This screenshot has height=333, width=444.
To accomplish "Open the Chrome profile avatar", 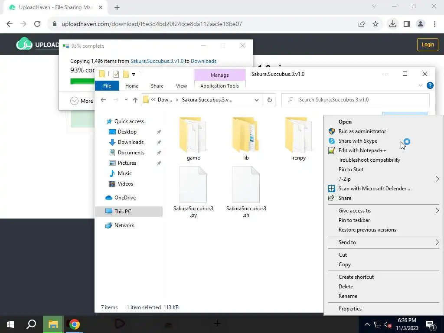I will (x=421, y=24).
